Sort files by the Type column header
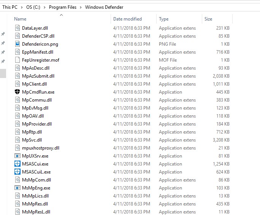 (x=164, y=19)
